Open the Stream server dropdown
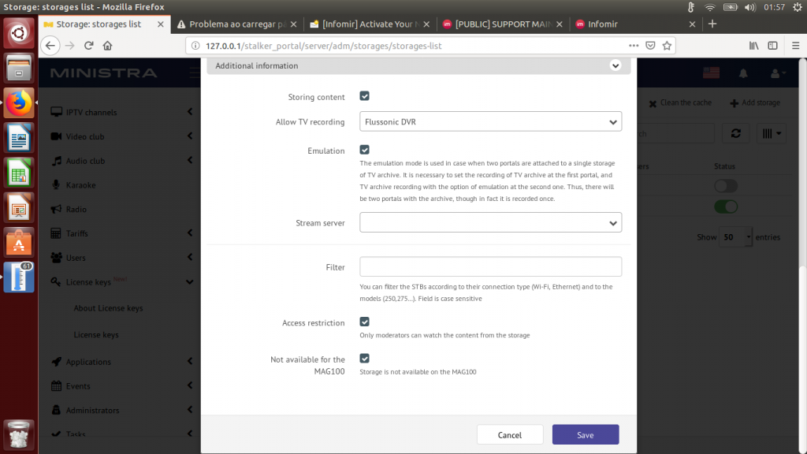 490,222
